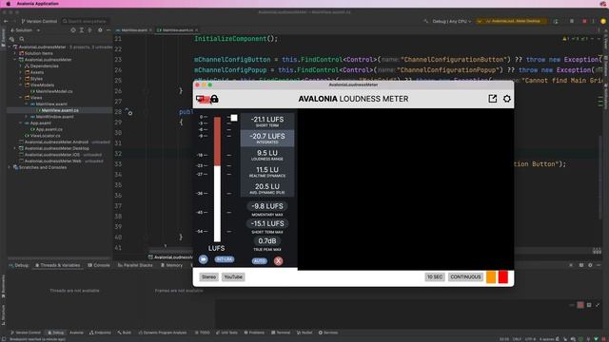Click the Stereo channel button

(x=209, y=276)
